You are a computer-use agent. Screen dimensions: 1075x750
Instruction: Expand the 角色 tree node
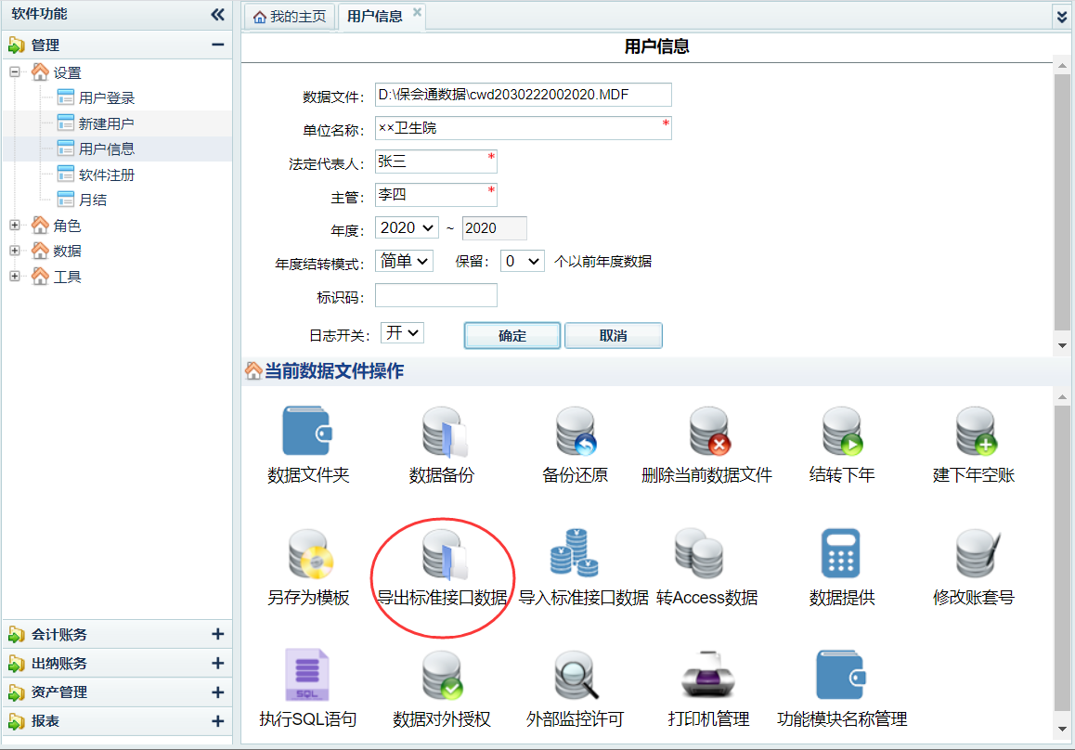click(x=16, y=225)
